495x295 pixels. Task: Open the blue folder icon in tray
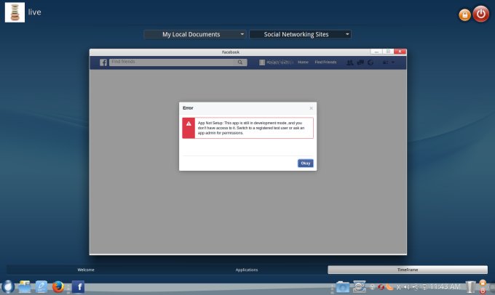[343, 287]
